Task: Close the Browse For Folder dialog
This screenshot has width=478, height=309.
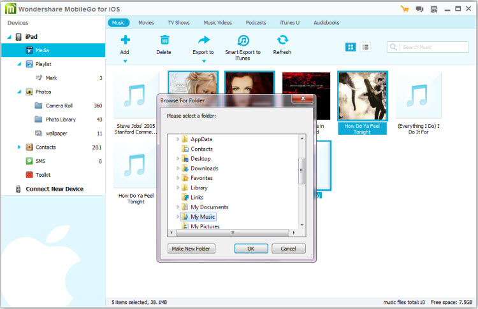Action: click(x=303, y=99)
